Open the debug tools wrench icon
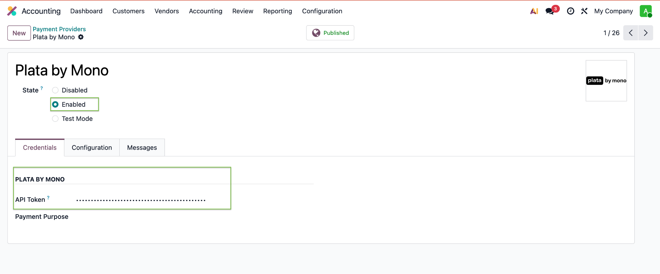 [x=584, y=11]
